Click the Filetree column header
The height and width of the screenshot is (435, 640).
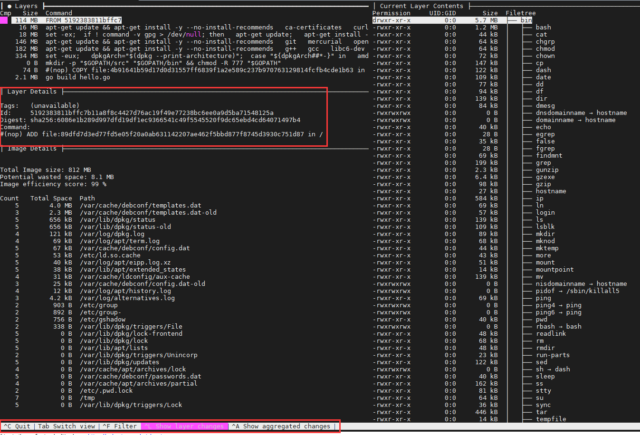(521, 13)
